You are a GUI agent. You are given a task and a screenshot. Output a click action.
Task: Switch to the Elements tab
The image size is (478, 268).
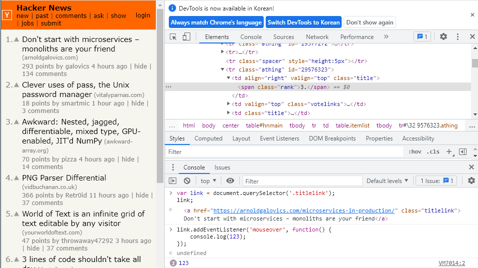click(x=217, y=37)
